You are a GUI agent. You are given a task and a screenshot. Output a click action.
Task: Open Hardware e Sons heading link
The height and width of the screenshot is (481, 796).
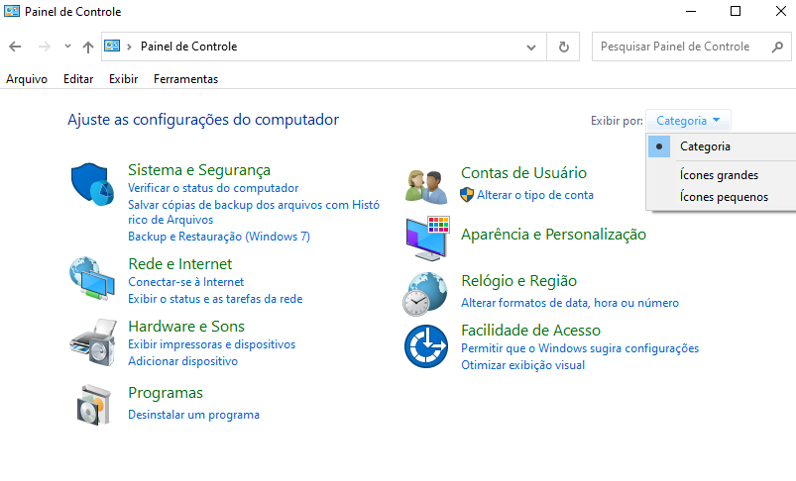click(186, 327)
